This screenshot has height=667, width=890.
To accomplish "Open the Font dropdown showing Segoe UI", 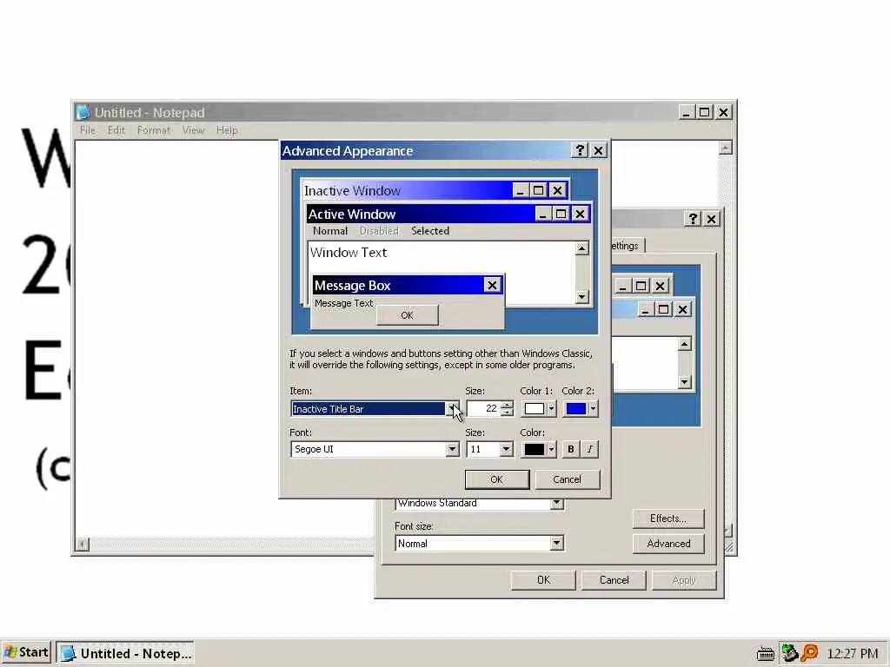I will point(452,449).
